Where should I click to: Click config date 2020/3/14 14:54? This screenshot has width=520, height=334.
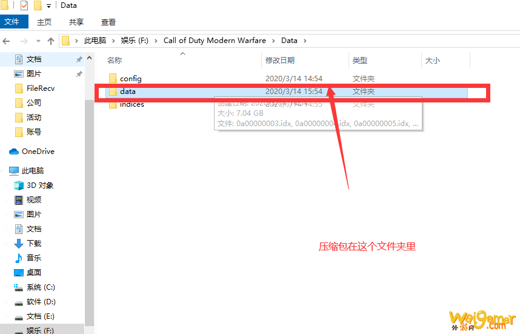coord(294,79)
